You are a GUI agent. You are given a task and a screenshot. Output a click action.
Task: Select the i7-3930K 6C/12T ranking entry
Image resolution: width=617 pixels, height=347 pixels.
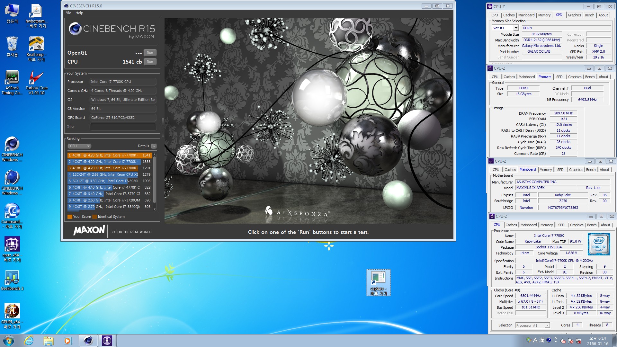pyautogui.click(x=109, y=181)
